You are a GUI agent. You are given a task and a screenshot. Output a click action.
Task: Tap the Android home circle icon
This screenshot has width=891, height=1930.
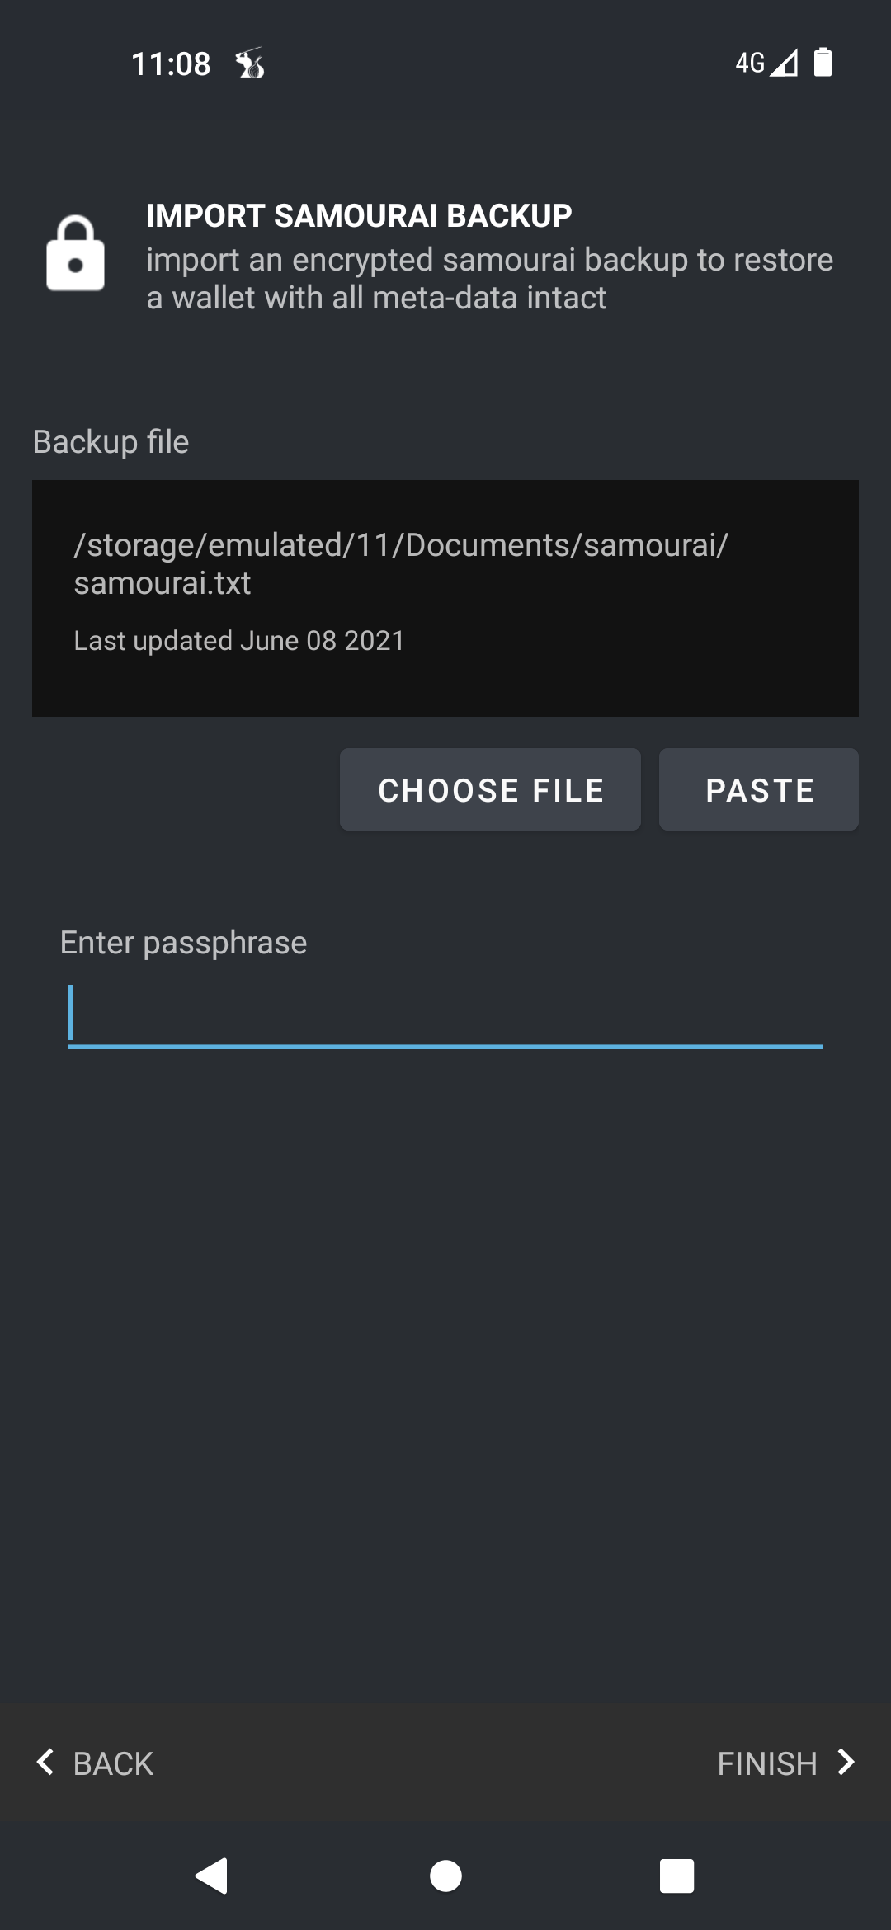[x=445, y=1876]
